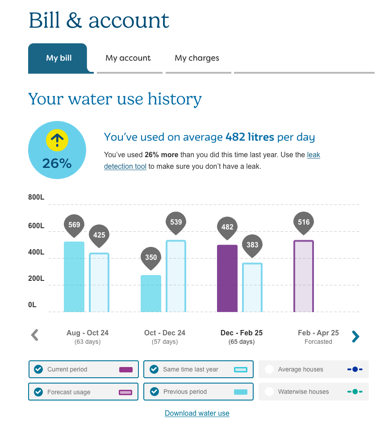Uncheck the Current period checkbox

pyautogui.click(x=39, y=369)
